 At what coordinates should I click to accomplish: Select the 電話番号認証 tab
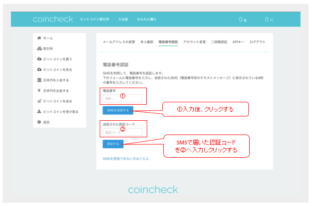pyautogui.click(x=168, y=42)
